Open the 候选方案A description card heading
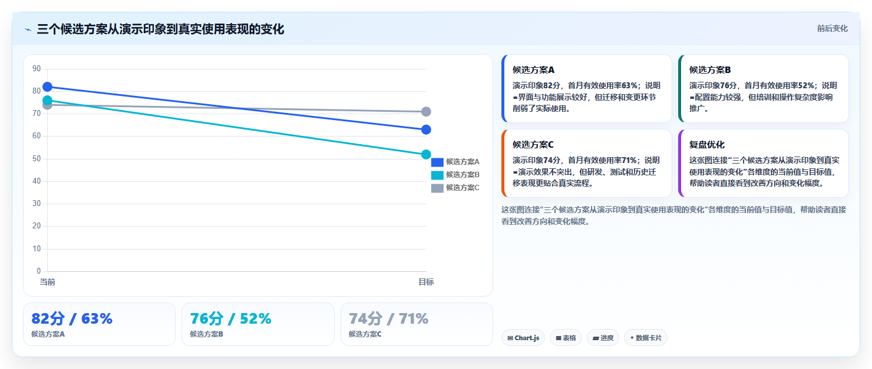This screenshot has height=369, width=872. (533, 69)
